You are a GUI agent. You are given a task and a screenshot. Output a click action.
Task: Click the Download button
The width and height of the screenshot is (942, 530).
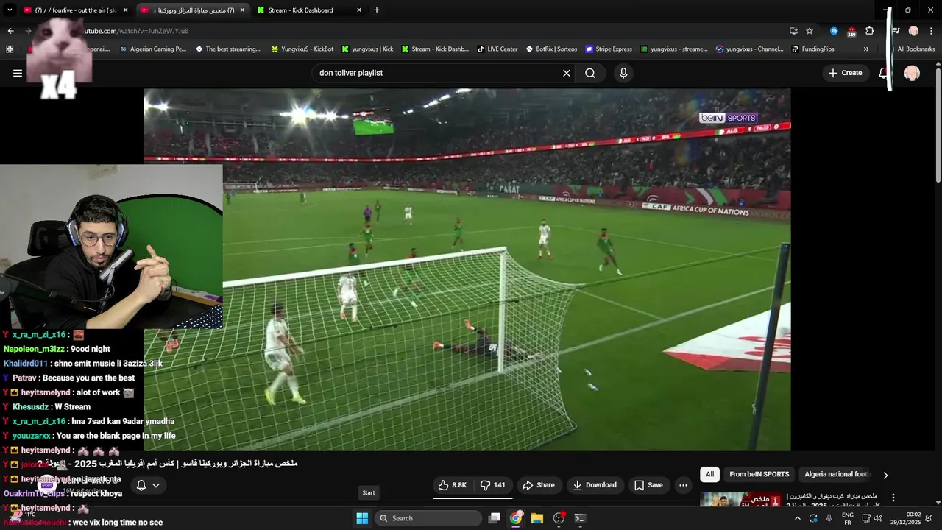pos(595,485)
